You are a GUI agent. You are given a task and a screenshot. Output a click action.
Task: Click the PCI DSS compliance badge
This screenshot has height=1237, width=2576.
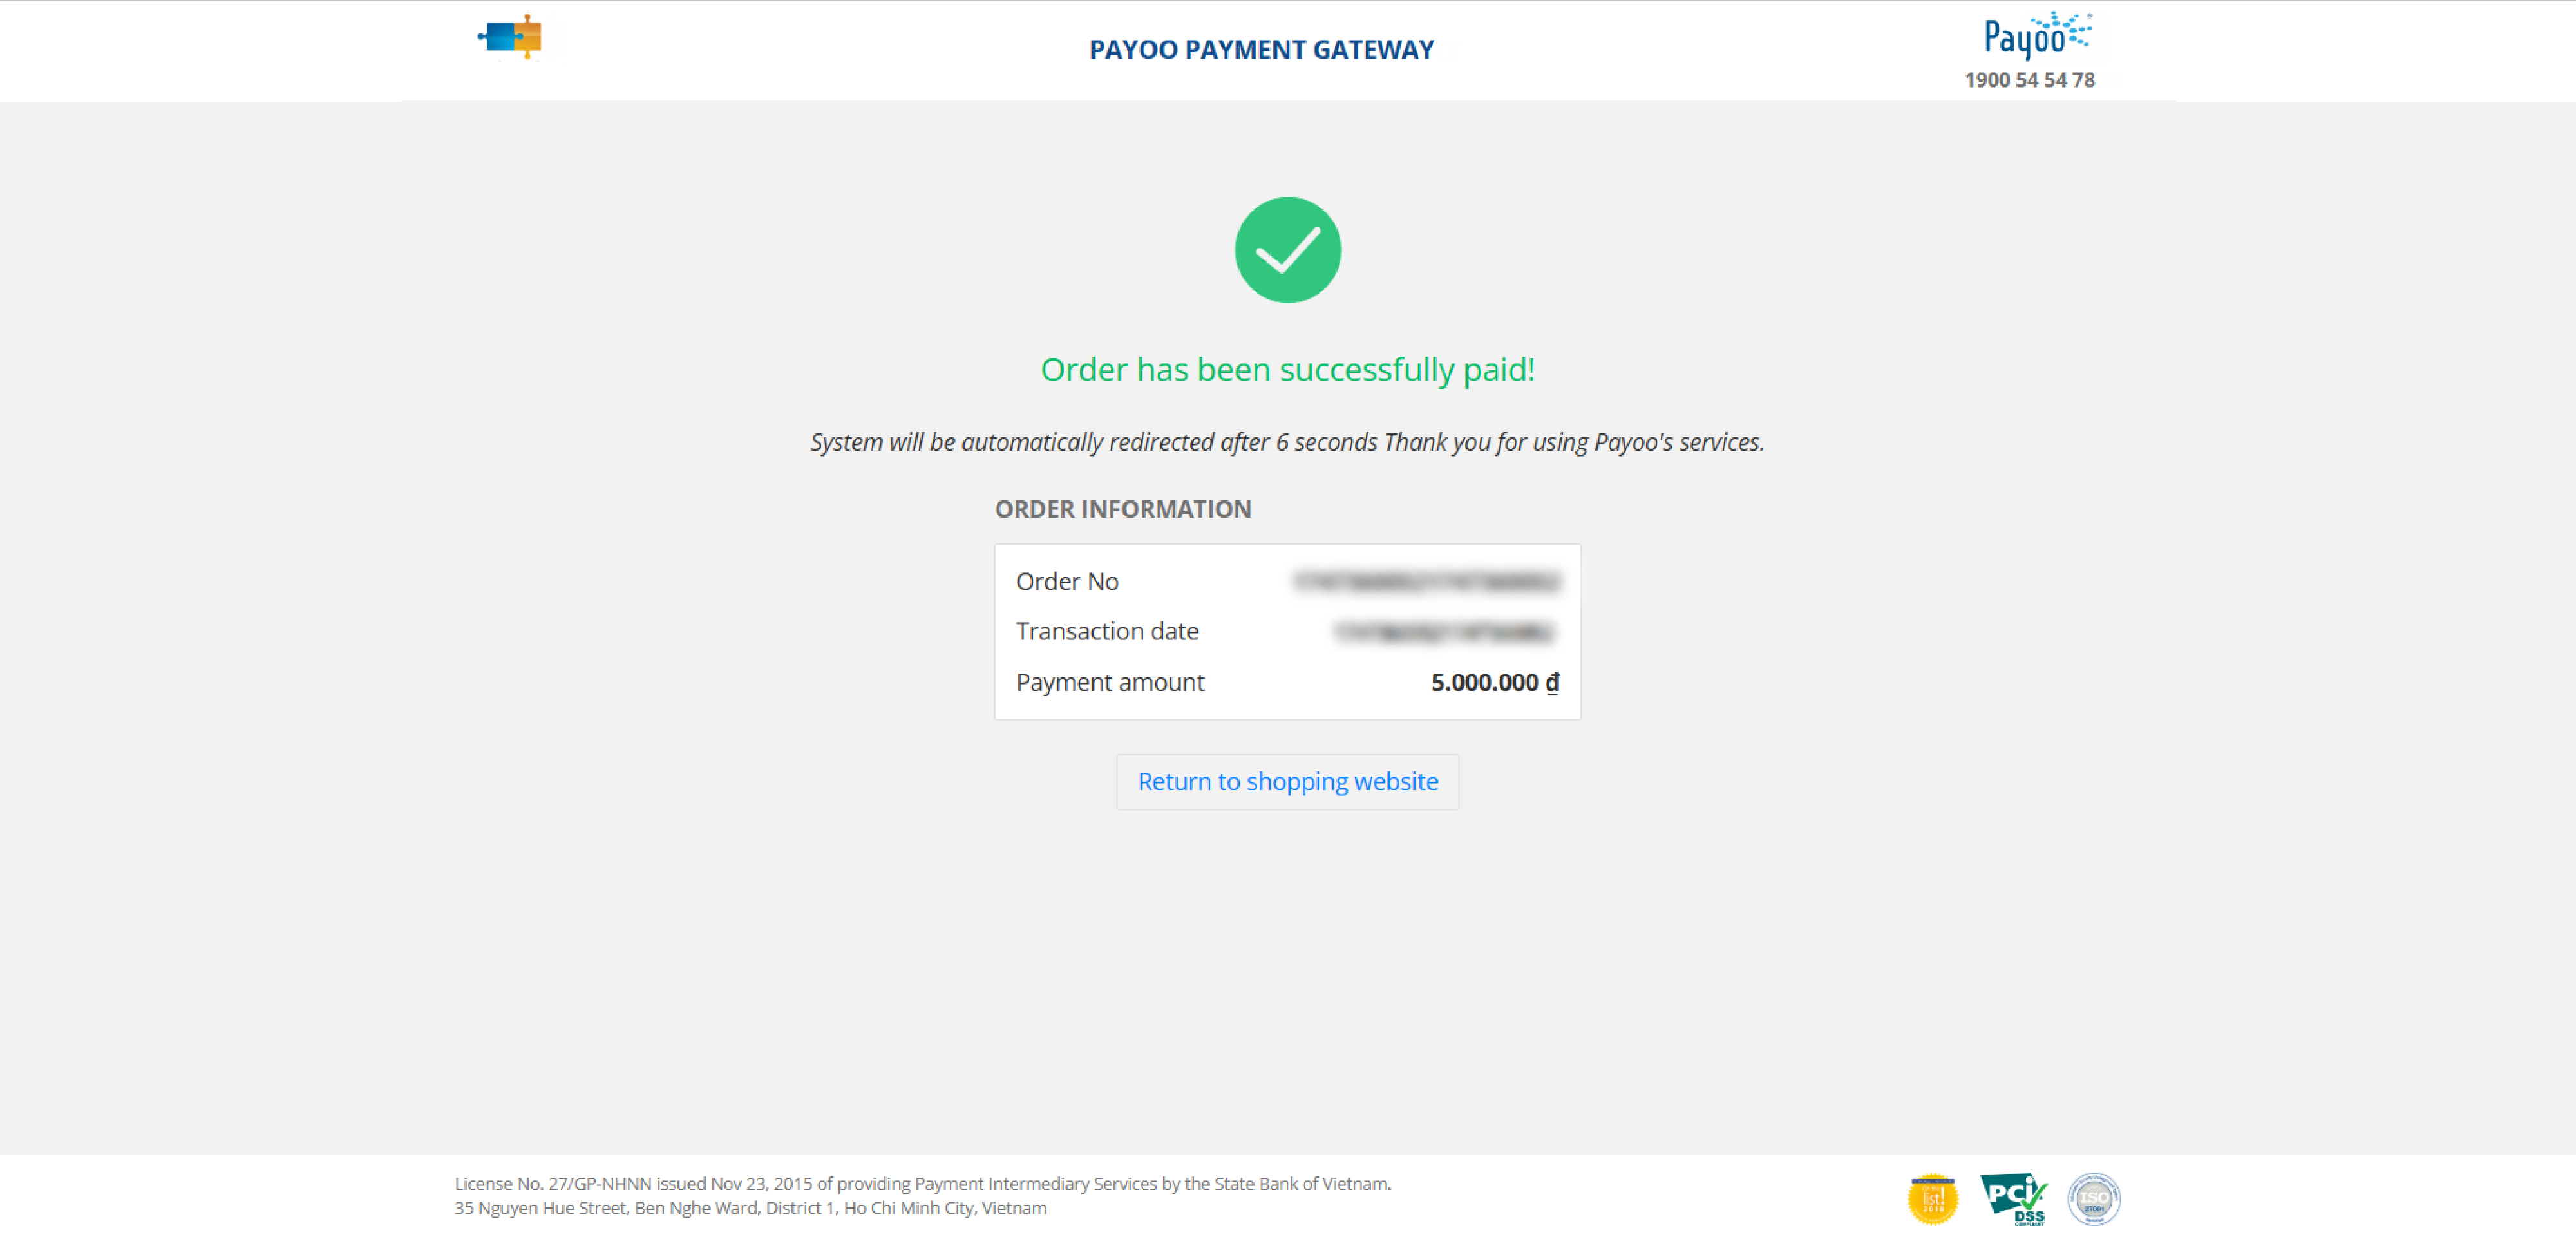click(x=2014, y=1198)
